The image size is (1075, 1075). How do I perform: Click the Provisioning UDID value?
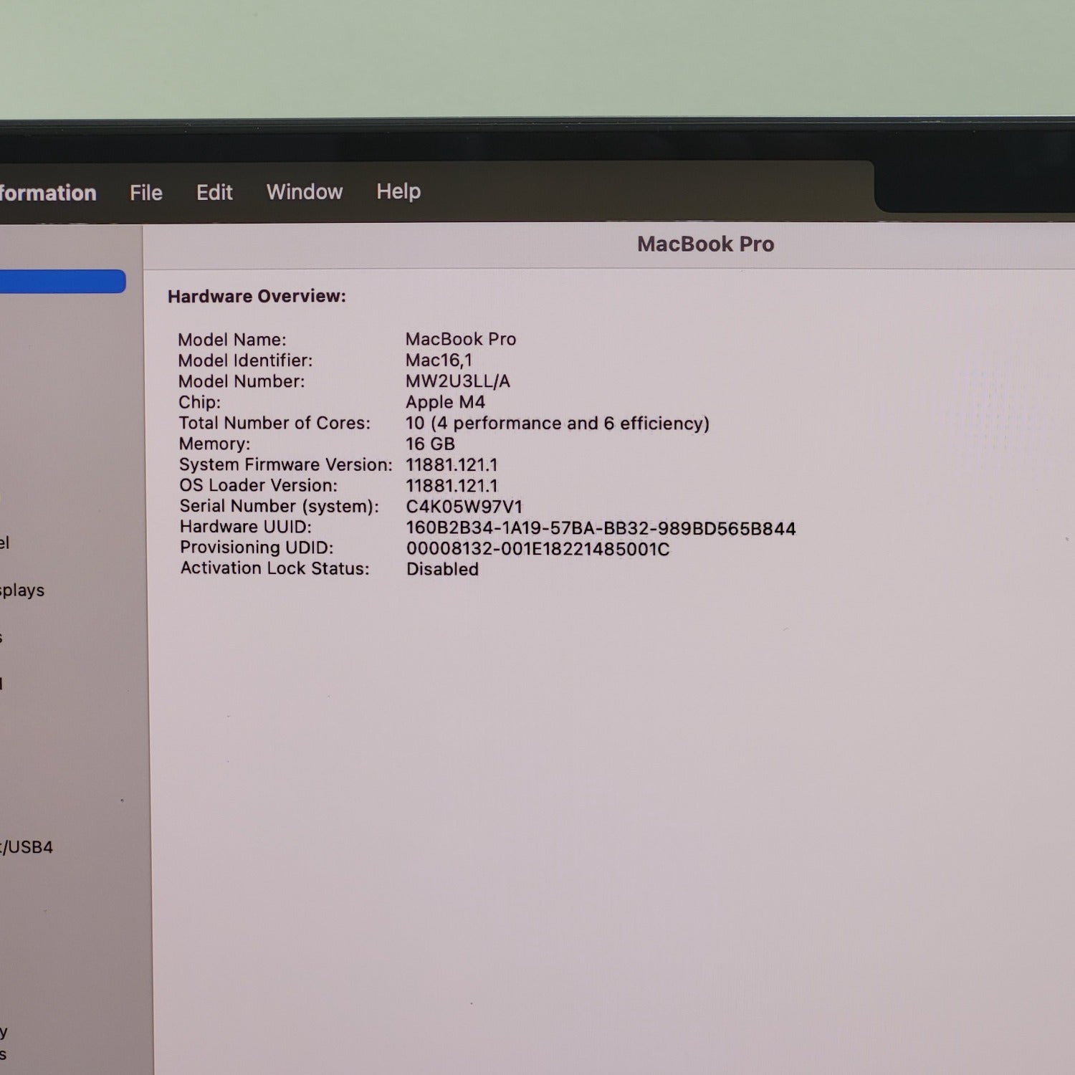point(537,549)
